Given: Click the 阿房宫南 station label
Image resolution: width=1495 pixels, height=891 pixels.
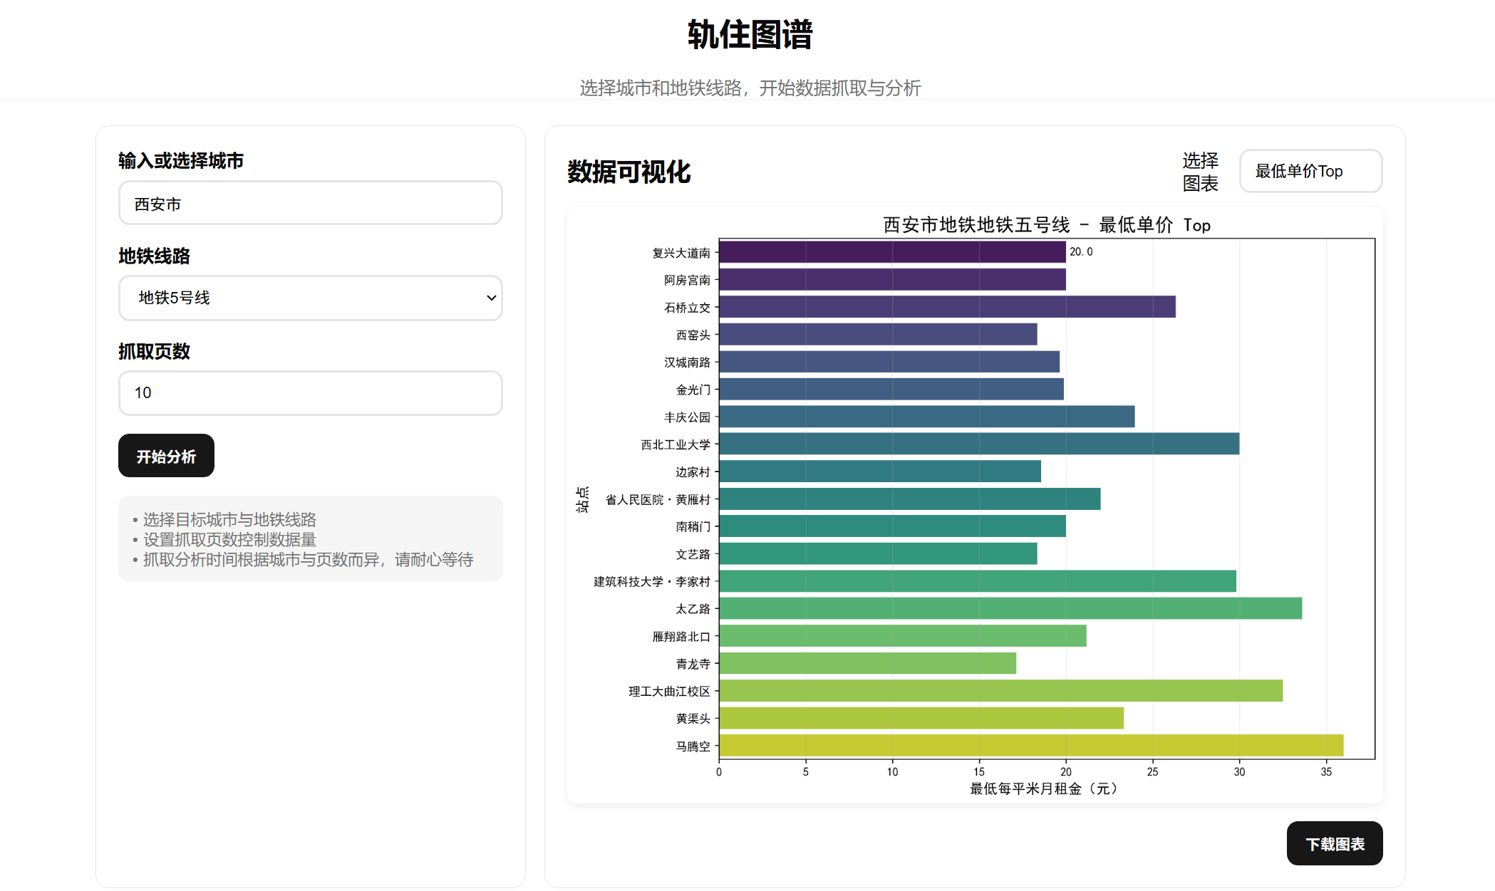Looking at the screenshot, I should (x=687, y=281).
